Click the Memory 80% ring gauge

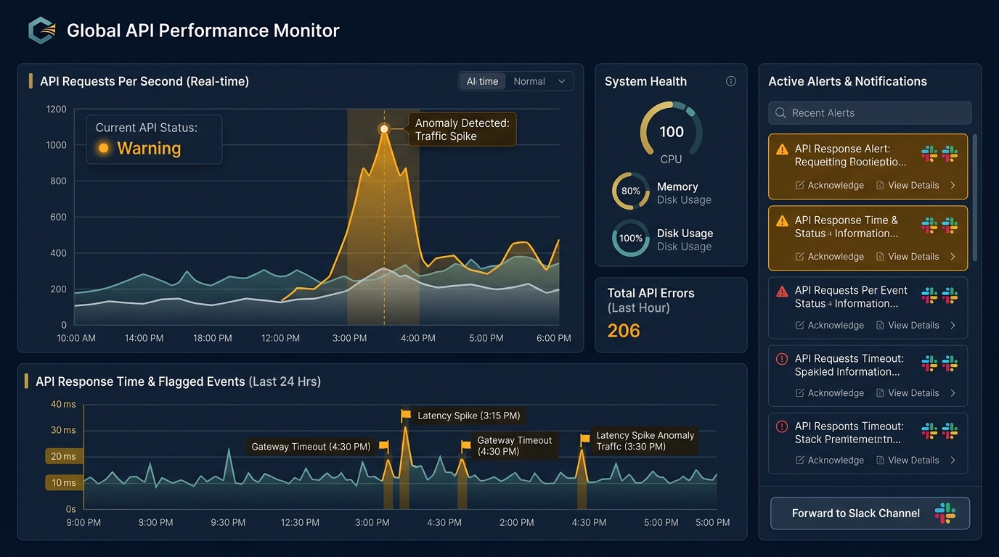pos(630,191)
